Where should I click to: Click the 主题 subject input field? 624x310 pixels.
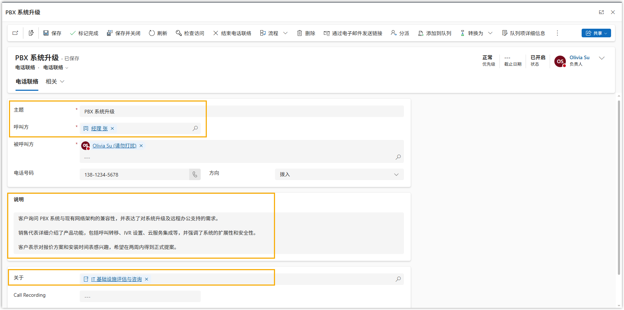241,112
